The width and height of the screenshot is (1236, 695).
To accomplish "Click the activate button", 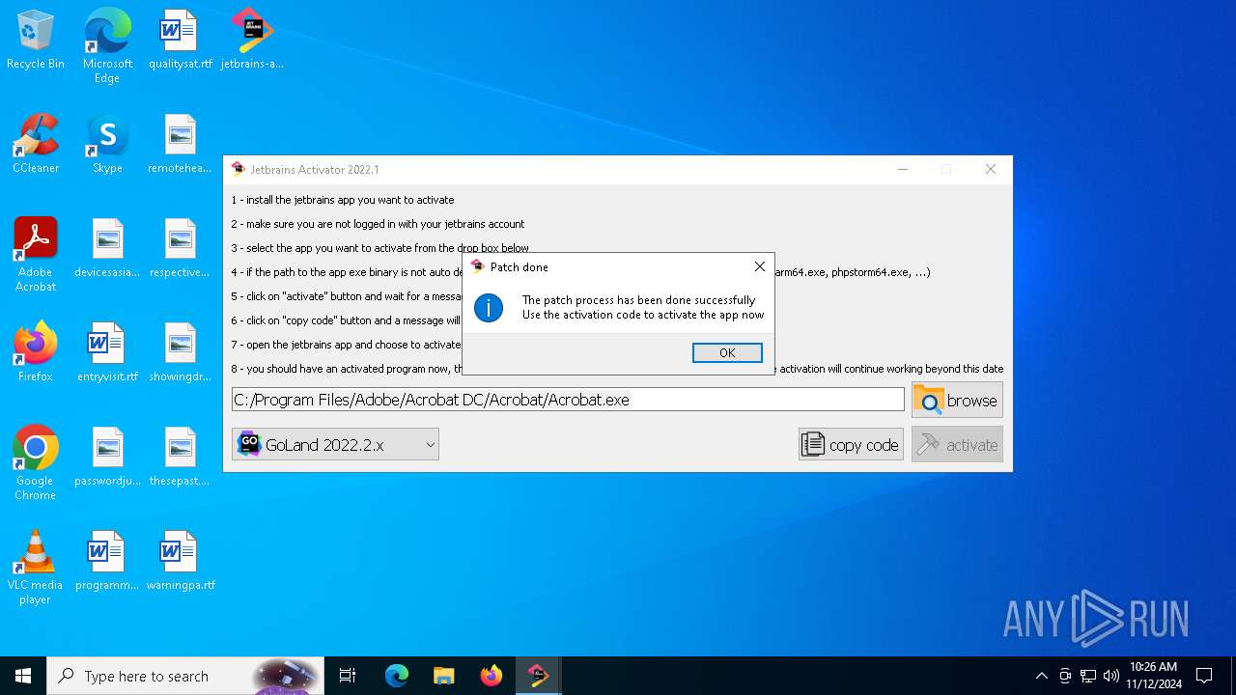I will pyautogui.click(x=957, y=444).
